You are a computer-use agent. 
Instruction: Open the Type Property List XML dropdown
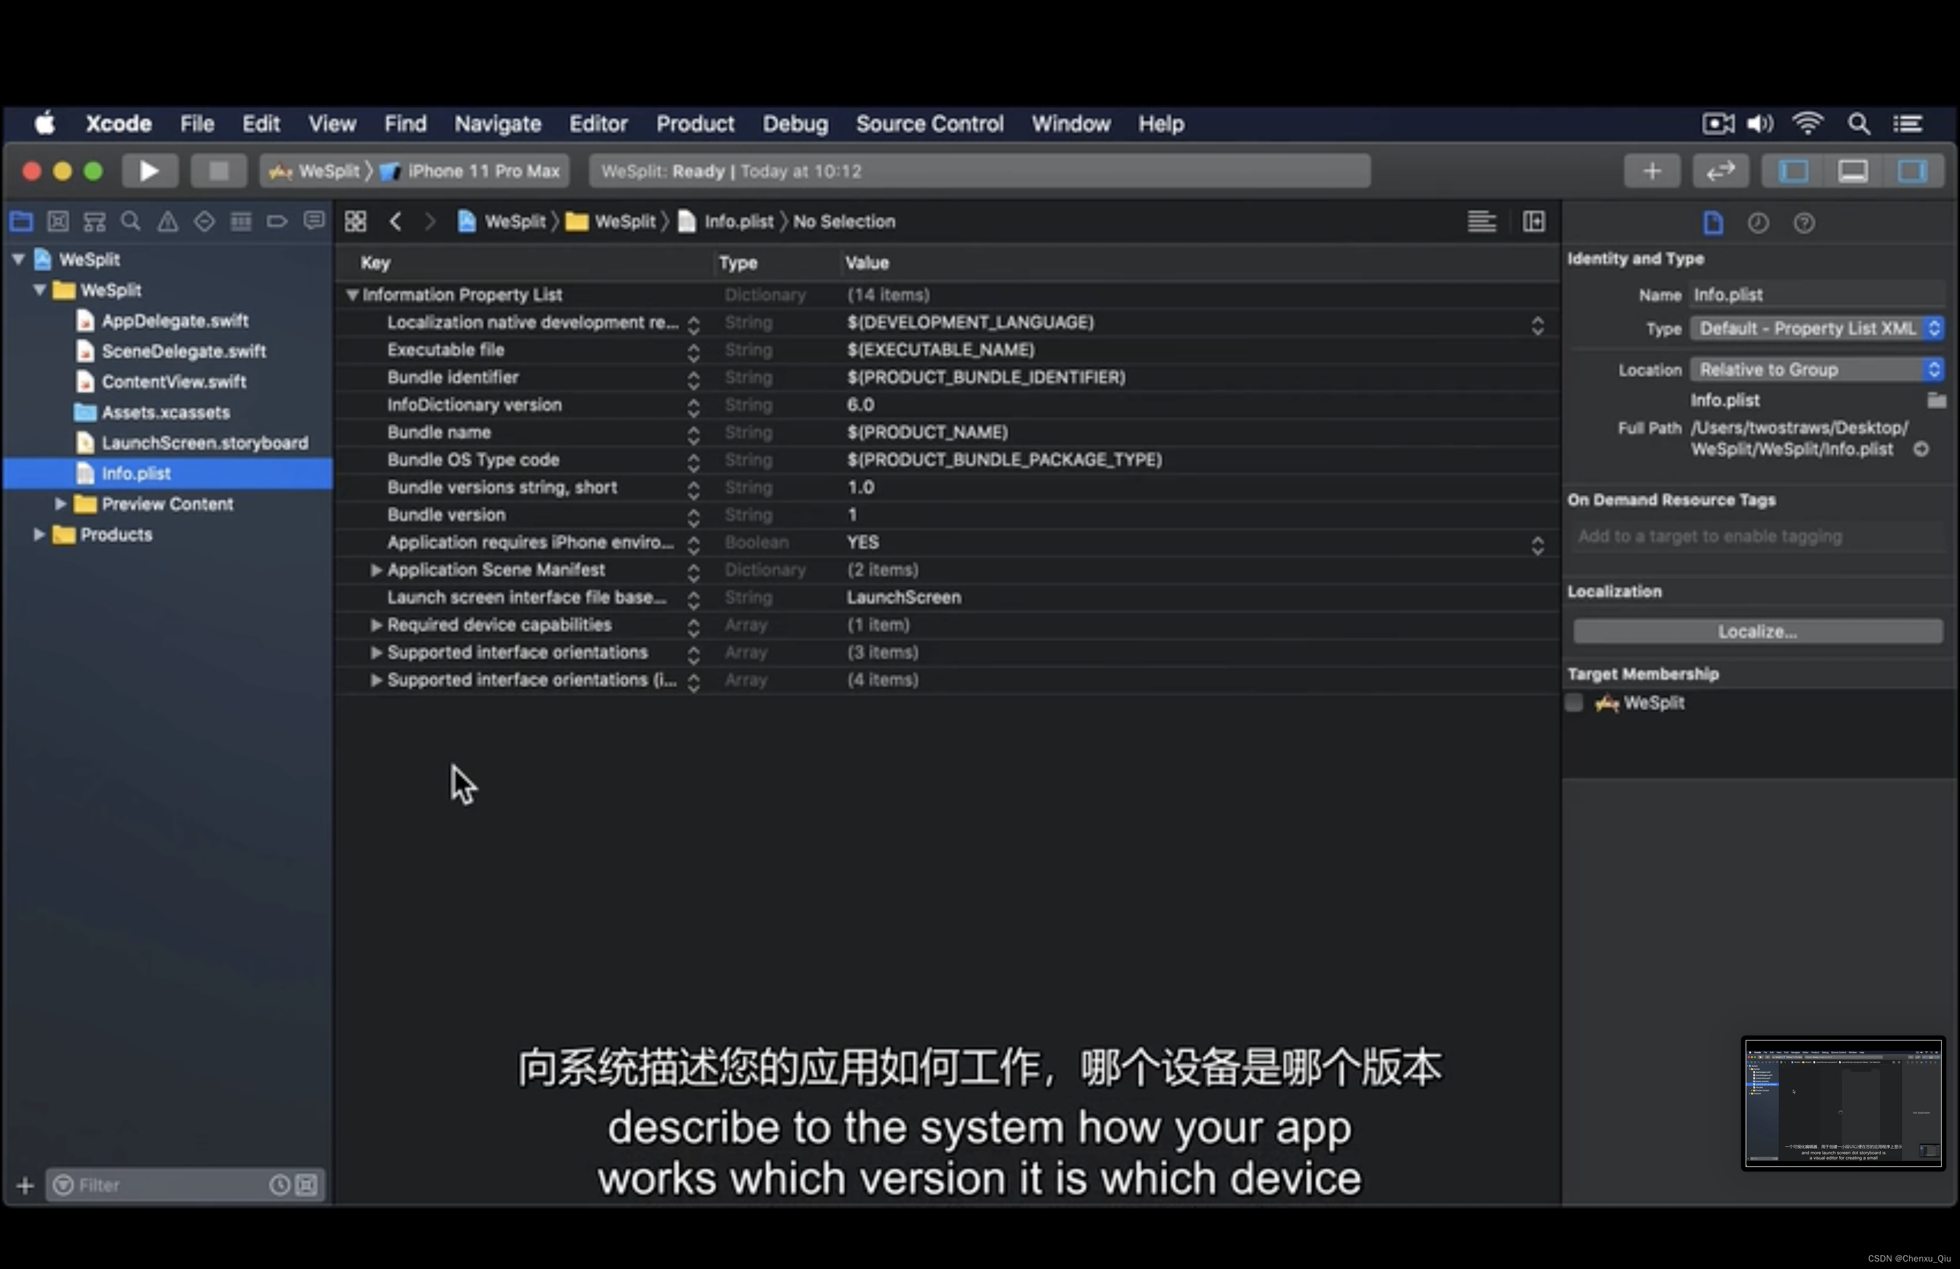pos(1817,328)
